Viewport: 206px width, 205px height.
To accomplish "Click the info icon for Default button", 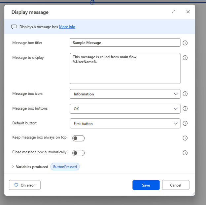I will (185, 123).
